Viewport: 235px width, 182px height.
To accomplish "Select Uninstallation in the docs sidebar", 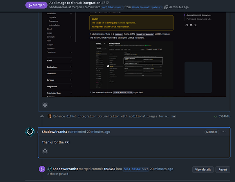I will 54,25.
